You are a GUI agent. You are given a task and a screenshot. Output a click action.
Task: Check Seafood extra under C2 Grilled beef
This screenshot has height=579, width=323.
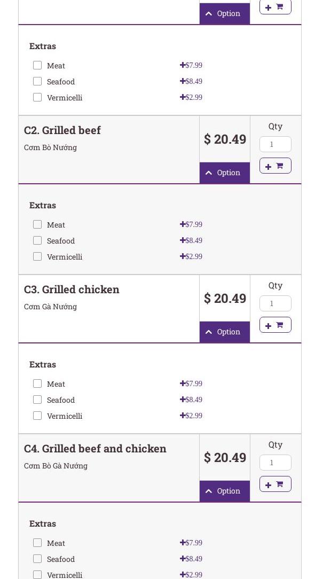[x=37, y=240]
